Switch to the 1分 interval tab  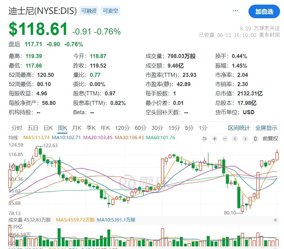(203, 128)
